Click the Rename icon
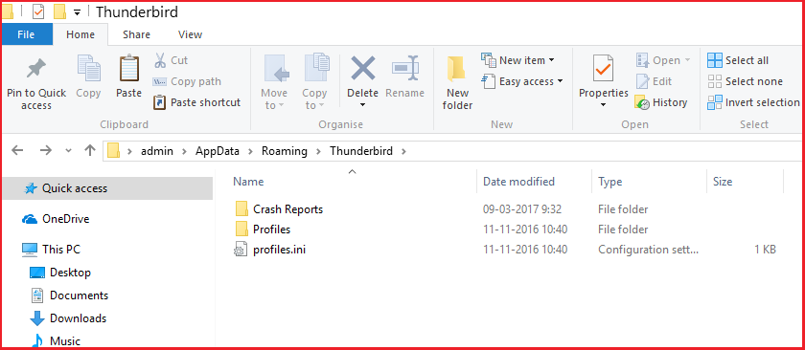Image resolution: width=805 pixels, height=350 pixels. (405, 69)
